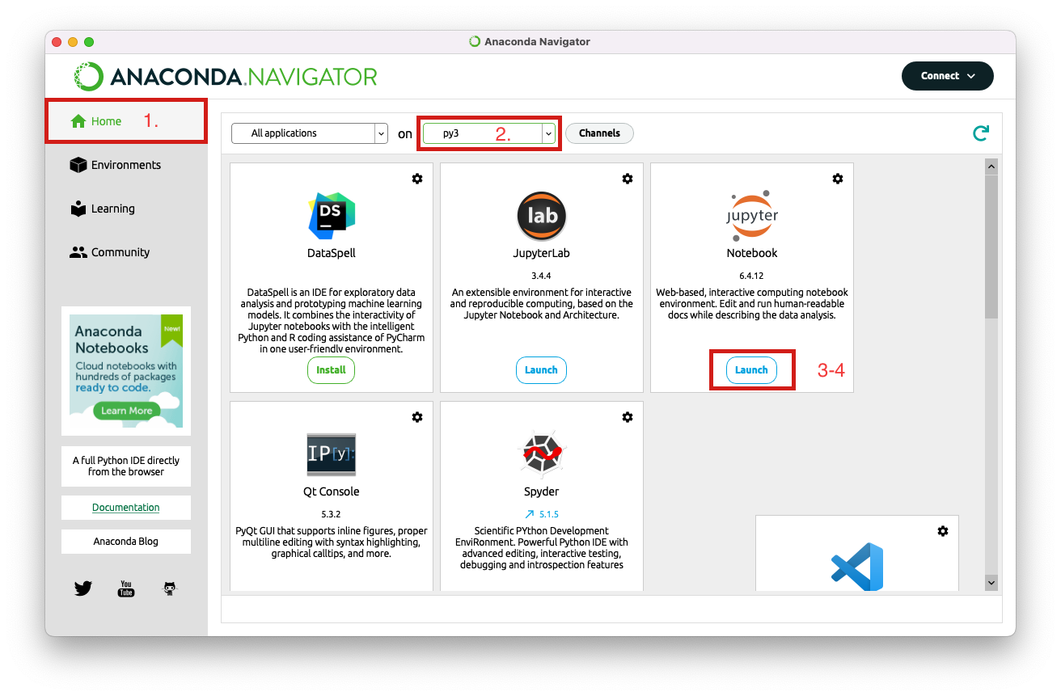Expand the Connect menu

[x=948, y=76]
